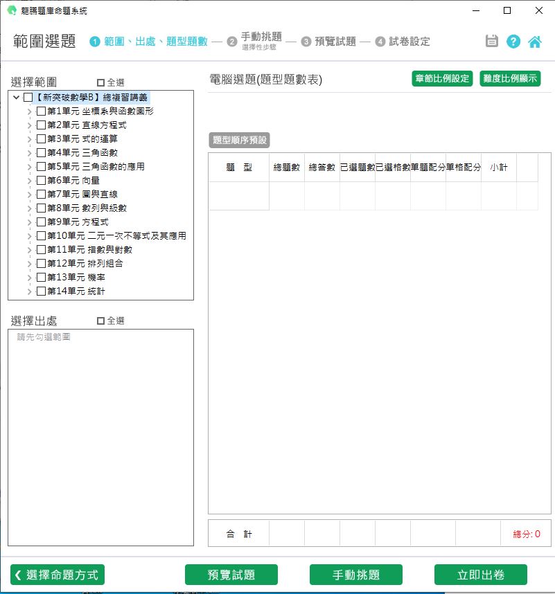Tick the 第4單元 三角函數 checkbox
Screen dimensions: 555x594
tap(42, 153)
